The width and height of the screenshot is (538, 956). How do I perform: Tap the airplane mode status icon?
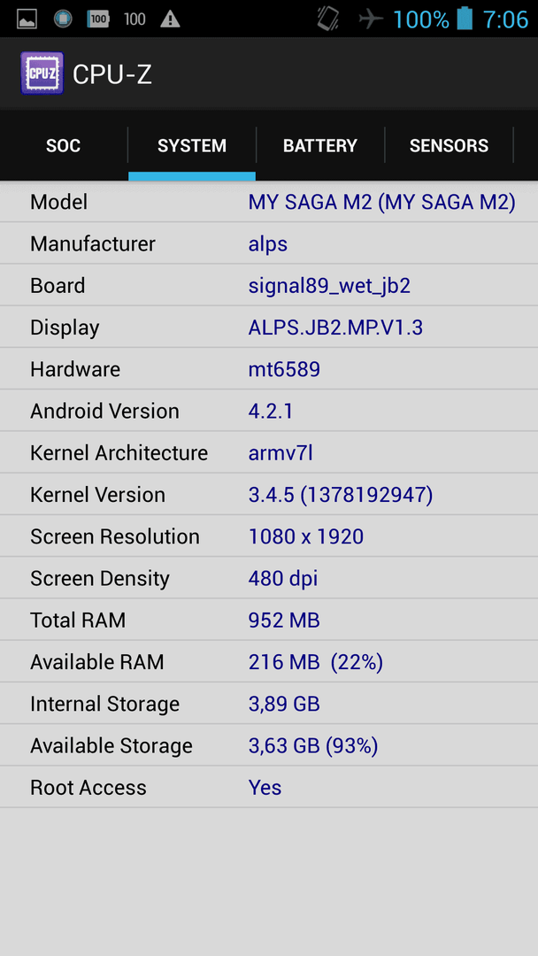tap(371, 19)
